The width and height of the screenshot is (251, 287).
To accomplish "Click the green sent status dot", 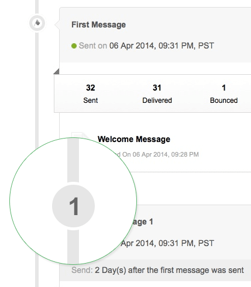I will tap(74, 46).
